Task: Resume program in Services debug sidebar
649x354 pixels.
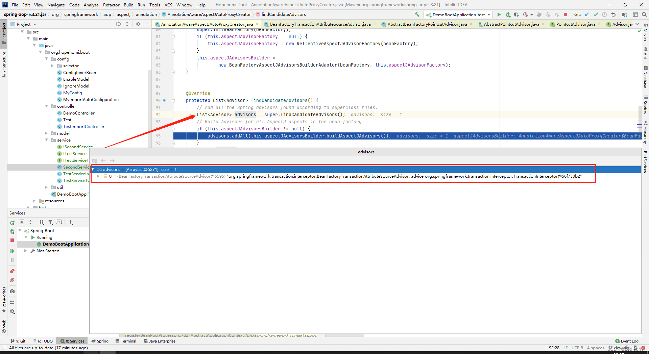Action: [x=12, y=251]
